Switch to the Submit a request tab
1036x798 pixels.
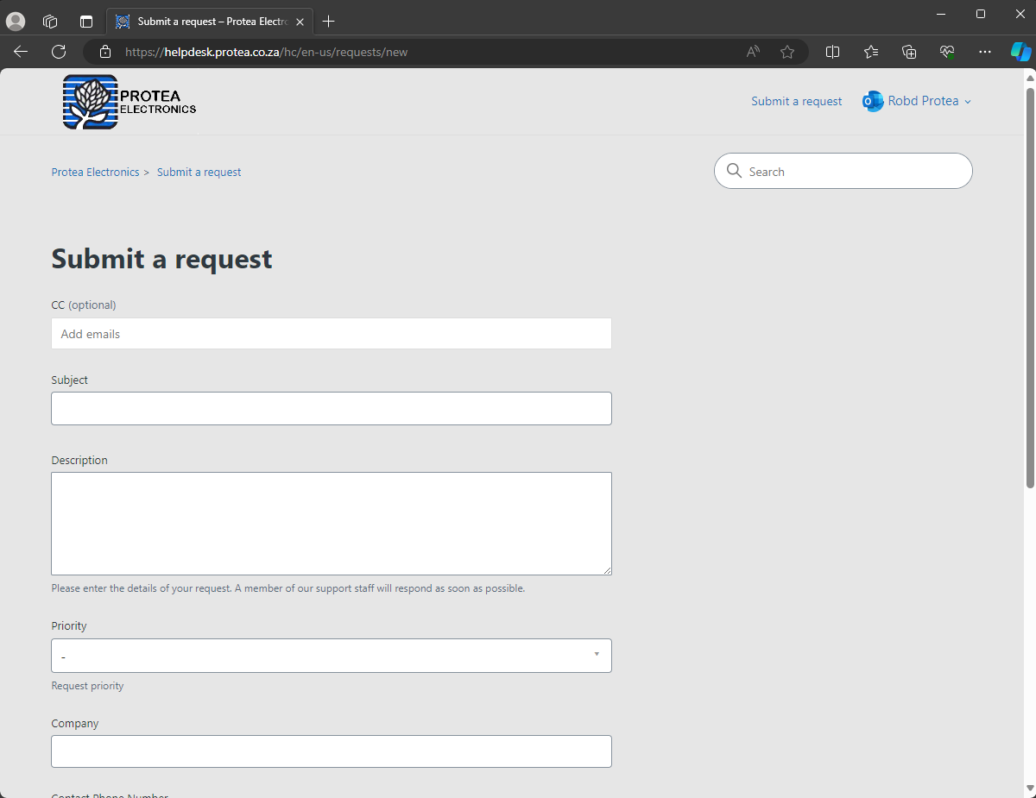click(x=207, y=21)
